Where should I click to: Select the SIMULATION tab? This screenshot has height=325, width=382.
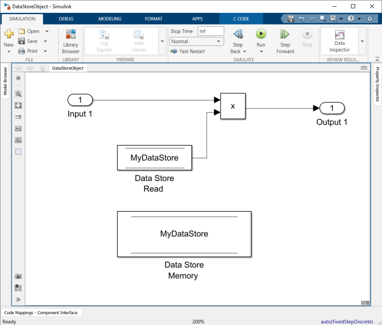[22, 19]
